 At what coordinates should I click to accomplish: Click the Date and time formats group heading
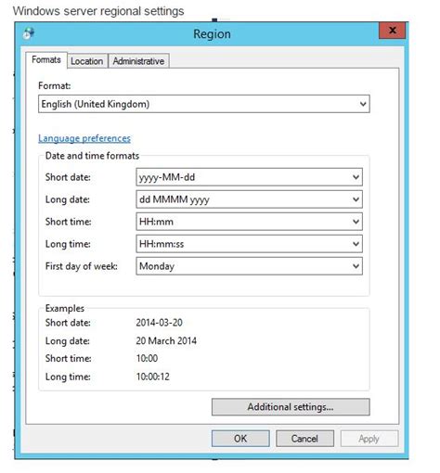tap(92, 156)
